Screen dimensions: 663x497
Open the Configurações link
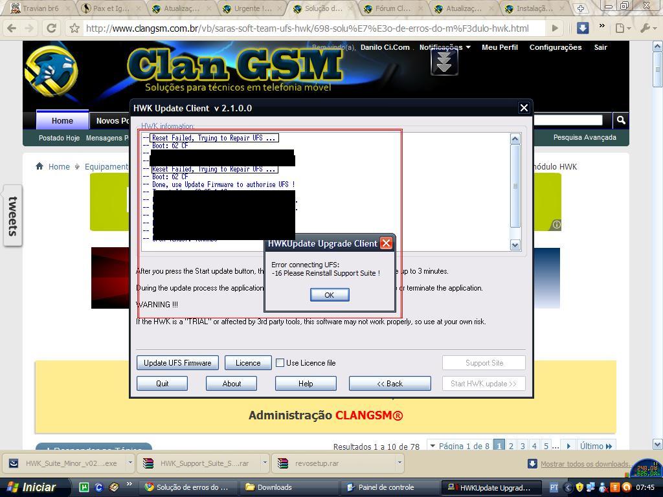click(556, 47)
